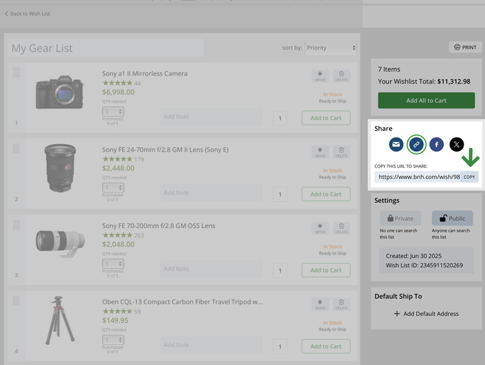
Task: Add Sony a1 II camera to cart
Action: click(326, 118)
